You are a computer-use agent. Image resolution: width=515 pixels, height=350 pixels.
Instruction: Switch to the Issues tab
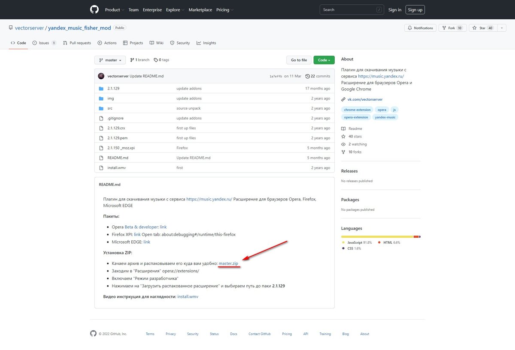pos(45,43)
